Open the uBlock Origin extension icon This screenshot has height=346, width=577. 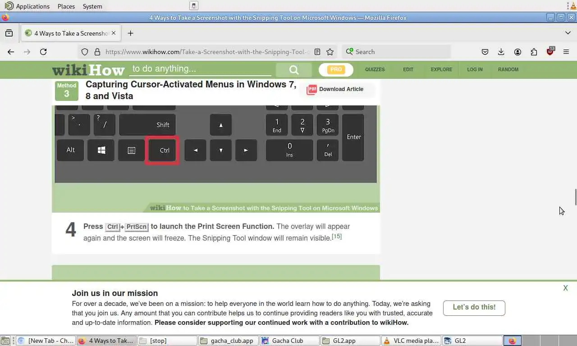(550, 51)
